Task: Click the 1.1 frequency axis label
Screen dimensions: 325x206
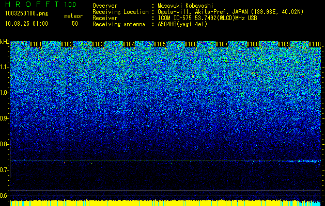Action: [4, 67]
